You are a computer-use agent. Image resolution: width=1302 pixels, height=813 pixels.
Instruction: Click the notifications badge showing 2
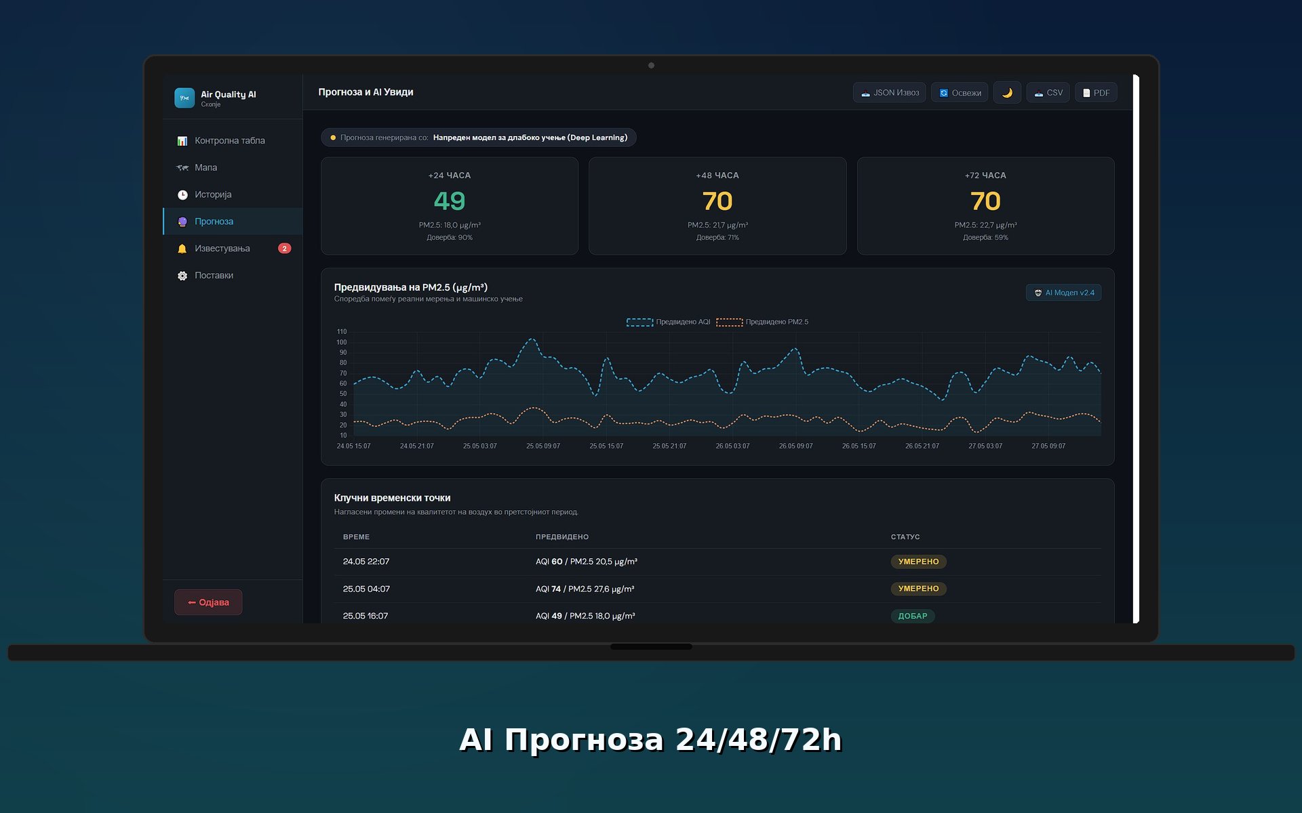pos(285,249)
